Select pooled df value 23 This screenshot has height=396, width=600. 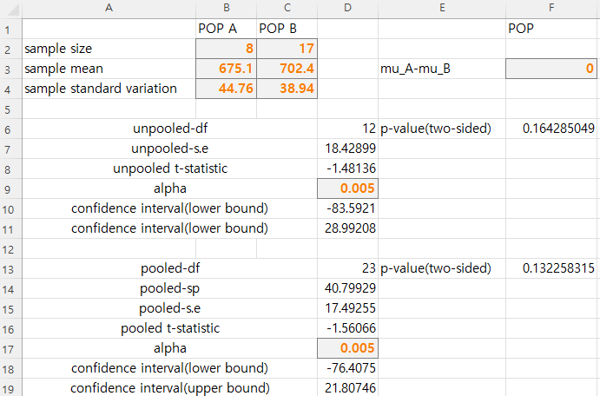348,268
